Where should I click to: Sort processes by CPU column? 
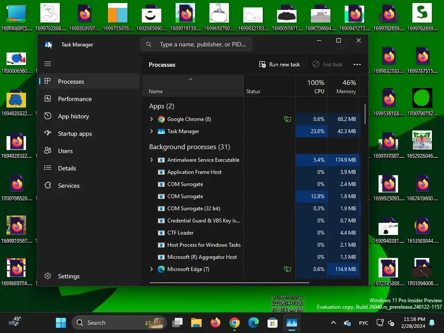[x=311, y=87]
